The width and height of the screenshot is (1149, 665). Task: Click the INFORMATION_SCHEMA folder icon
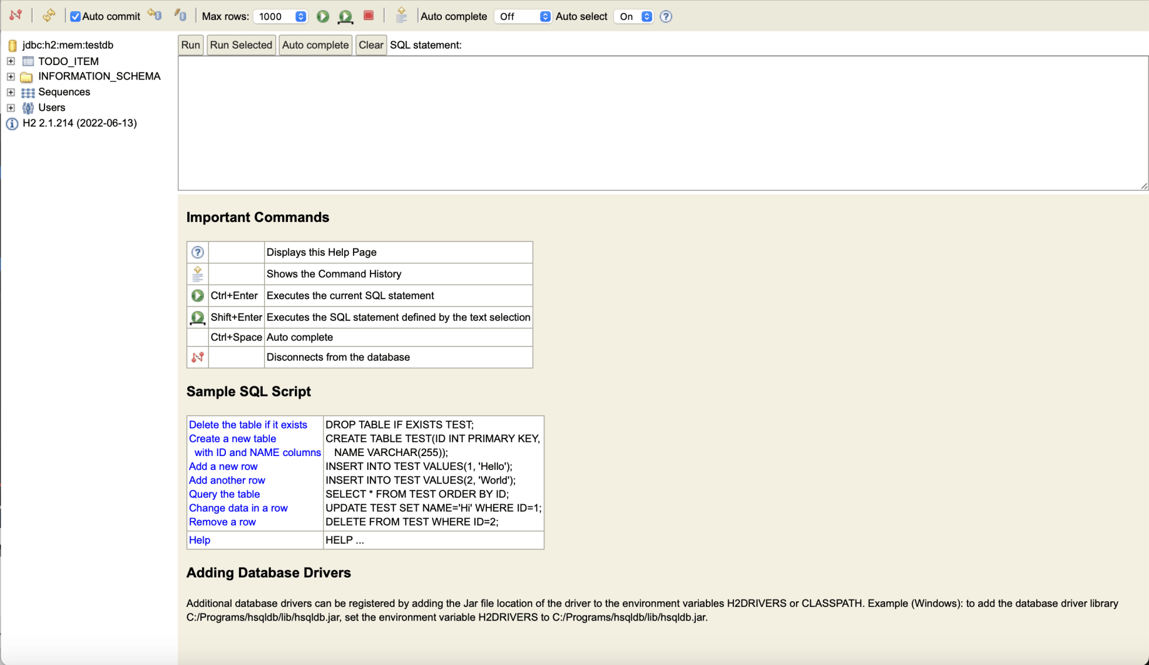pos(26,77)
